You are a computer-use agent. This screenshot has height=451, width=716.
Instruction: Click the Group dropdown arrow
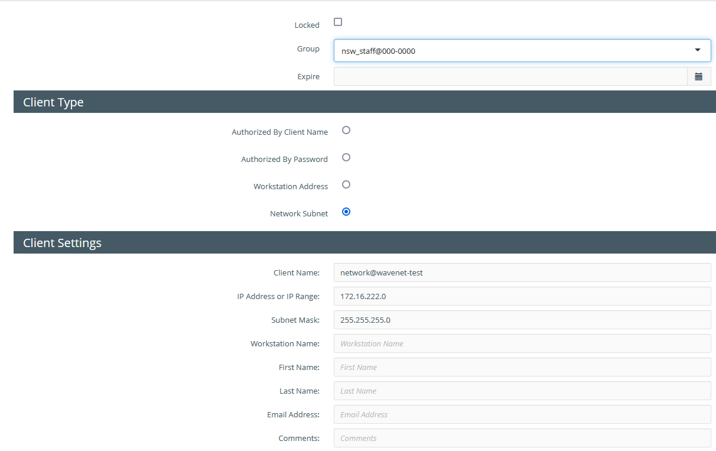click(698, 51)
